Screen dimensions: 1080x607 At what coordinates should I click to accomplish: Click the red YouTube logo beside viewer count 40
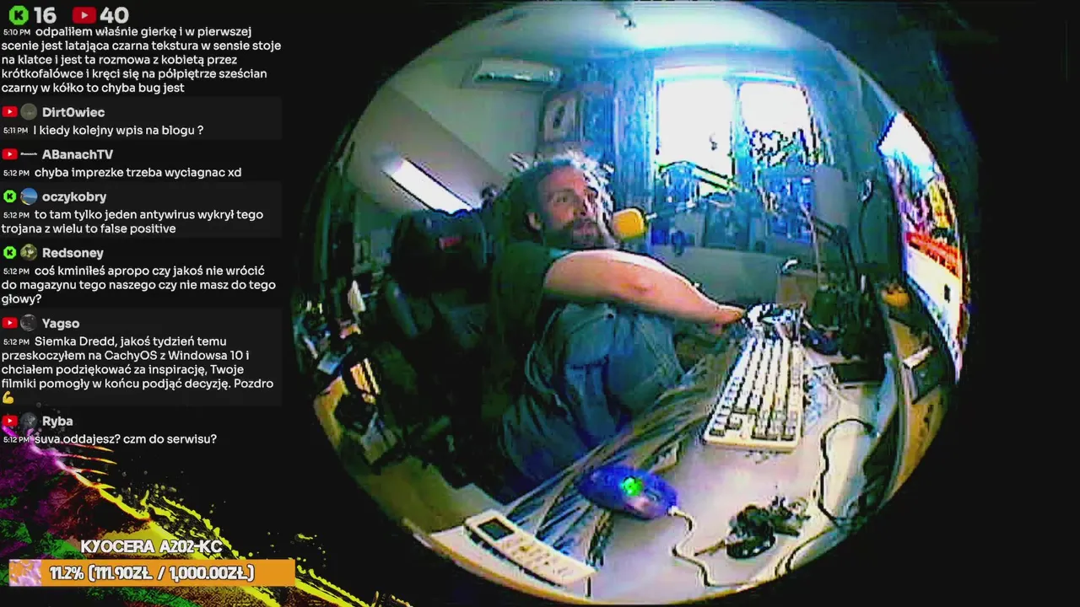(x=84, y=15)
